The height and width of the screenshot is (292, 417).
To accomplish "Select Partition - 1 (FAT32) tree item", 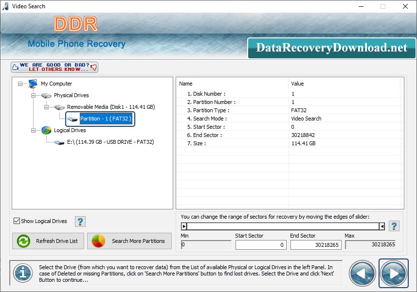I will coord(106,119).
